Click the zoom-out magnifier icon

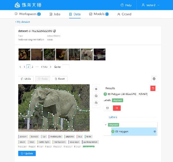96,103
